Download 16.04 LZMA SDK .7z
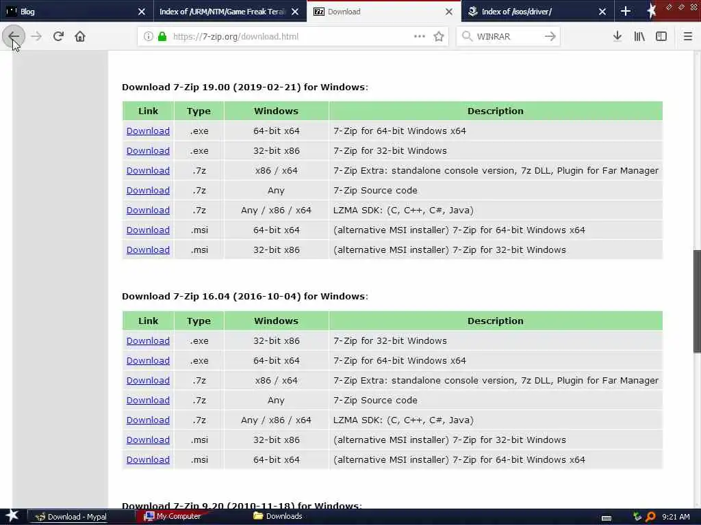This screenshot has width=701, height=525. coord(148,420)
